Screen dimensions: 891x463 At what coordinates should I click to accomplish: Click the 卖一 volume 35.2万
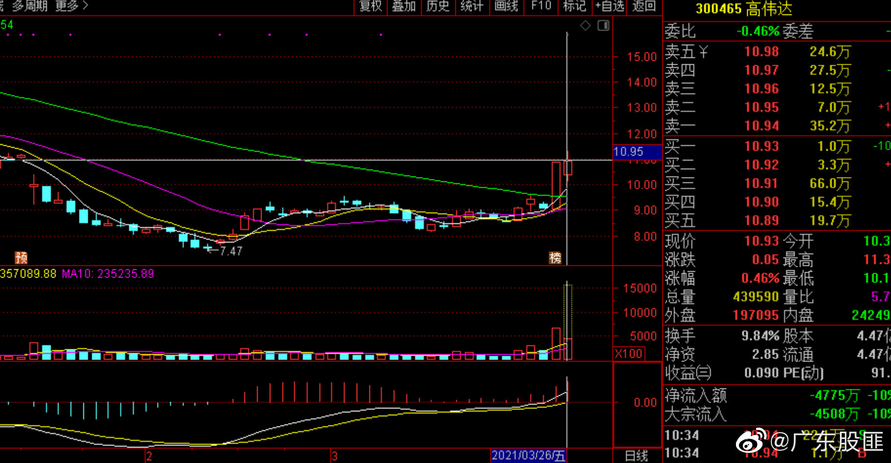[x=830, y=126]
